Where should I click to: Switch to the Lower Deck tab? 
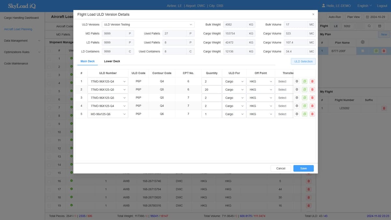[112, 61]
